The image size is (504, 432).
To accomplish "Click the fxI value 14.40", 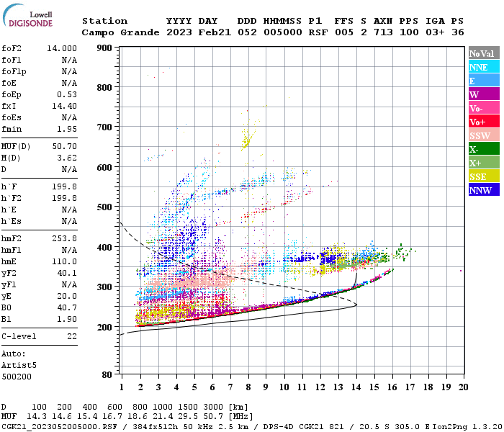I will point(65,106).
